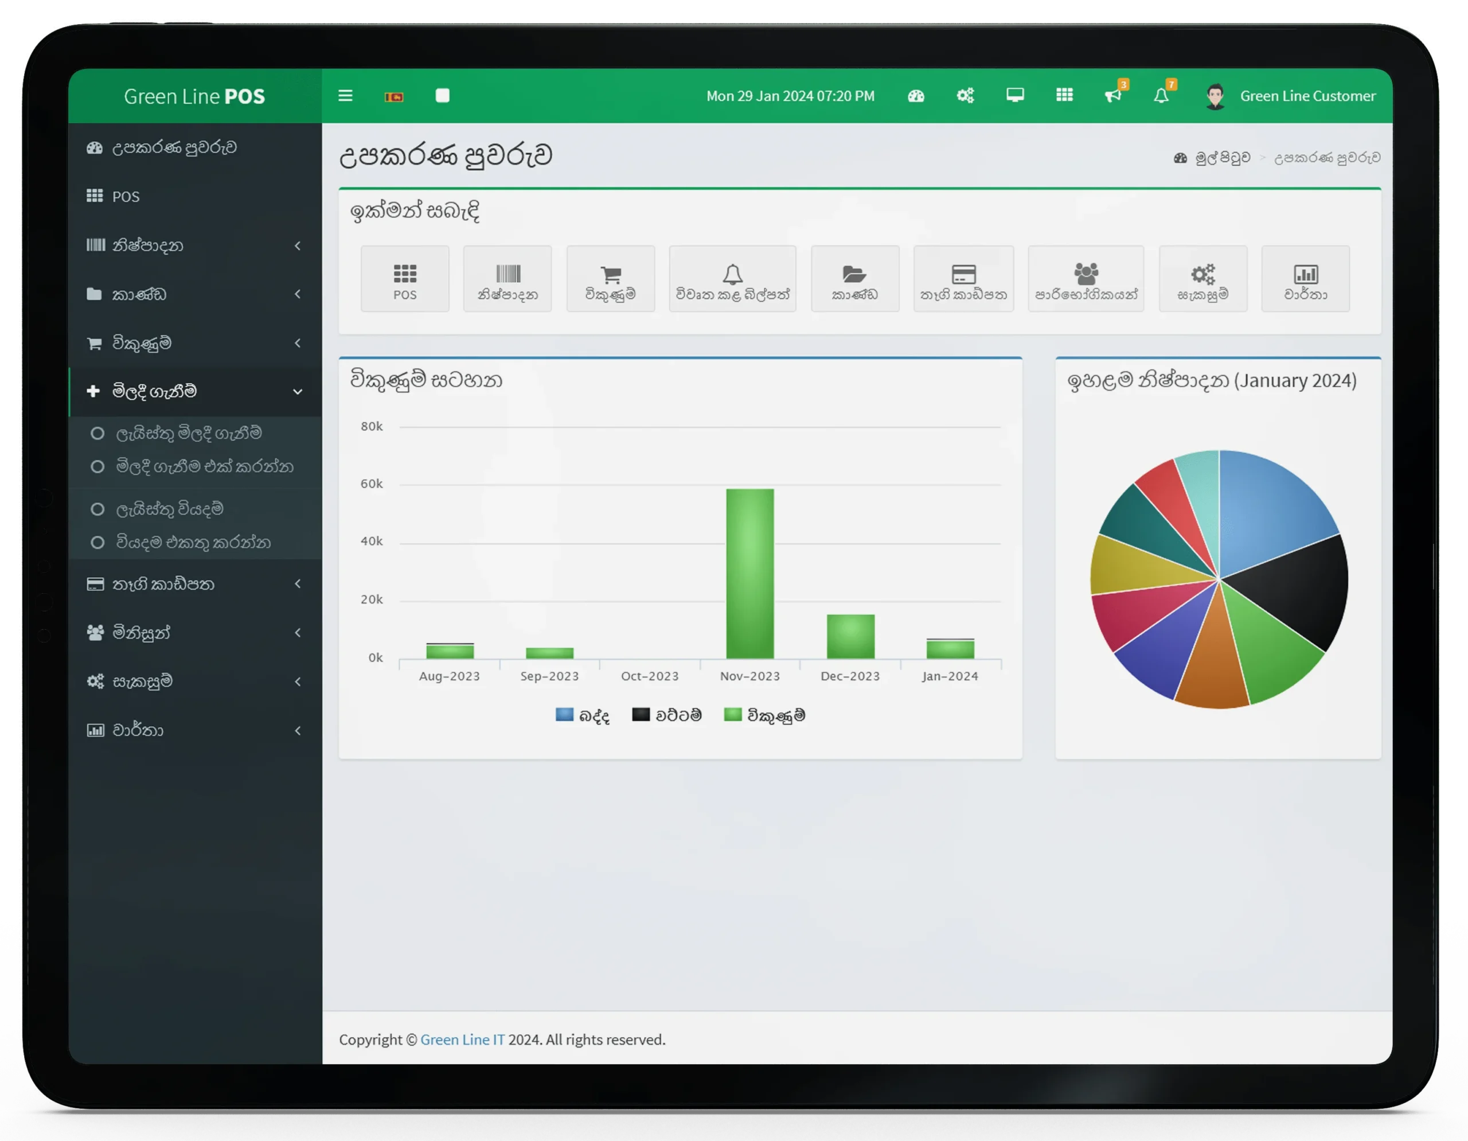Click the monitor display icon in header
Viewport: 1468px width, 1141px height.
1015,95
